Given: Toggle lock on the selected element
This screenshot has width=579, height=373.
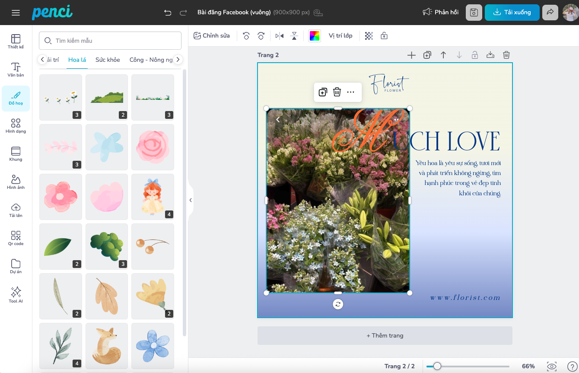Looking at the screenshot, I should (x=384, y=36).
